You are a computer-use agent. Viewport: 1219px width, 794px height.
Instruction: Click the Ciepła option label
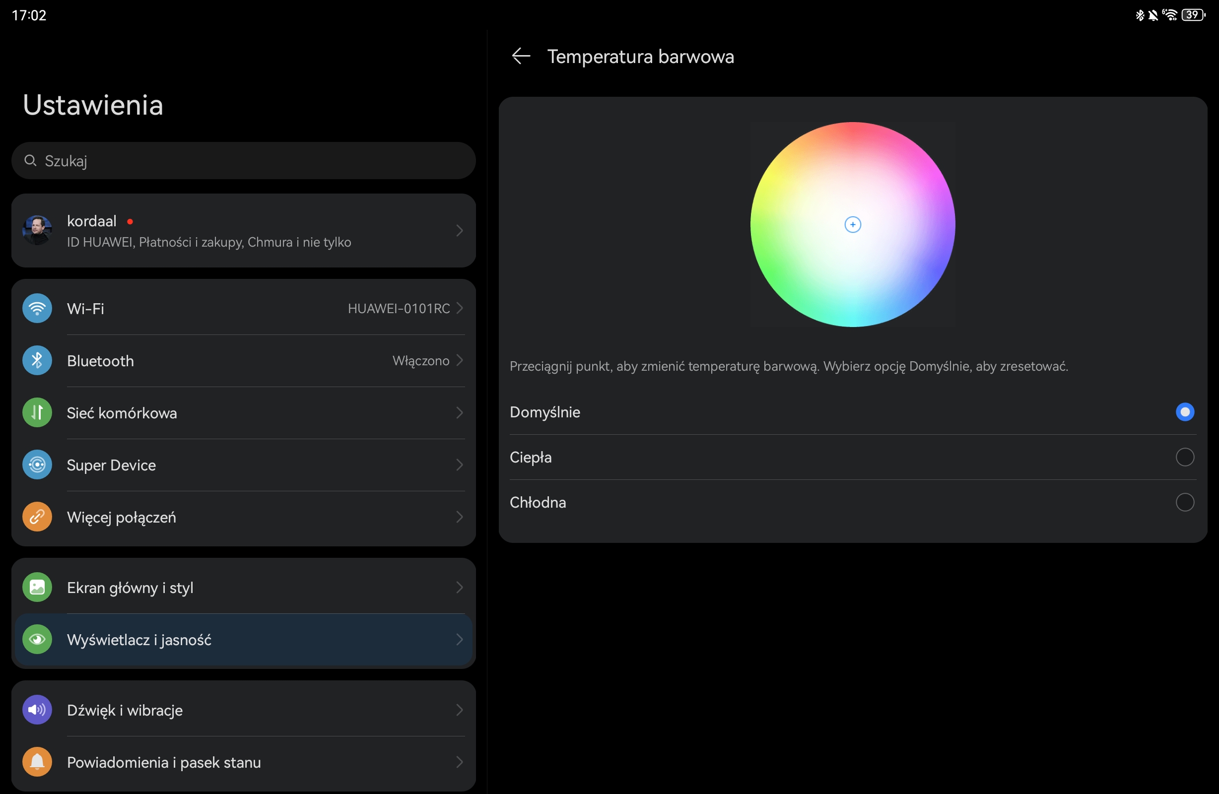click(x=531, y=457)
